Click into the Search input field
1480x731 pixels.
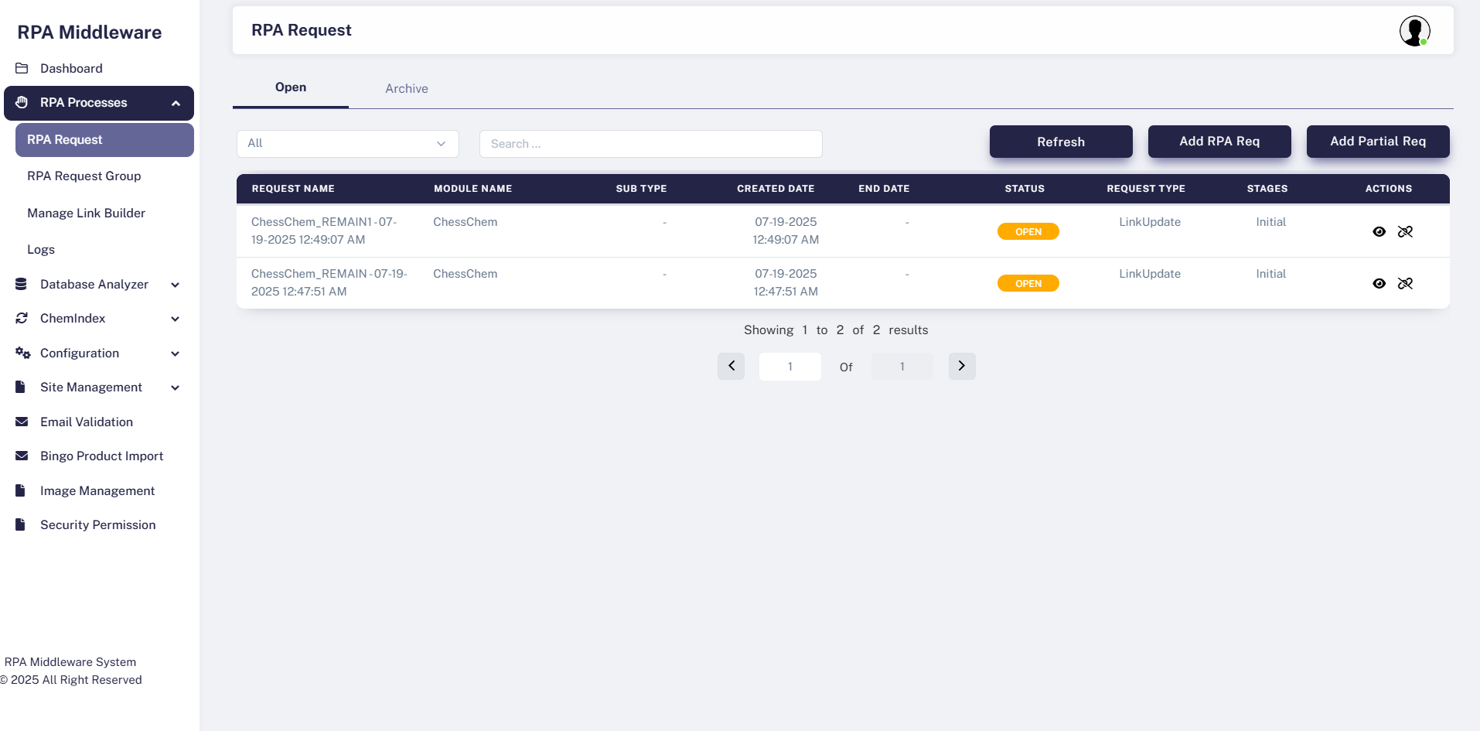(x=650, y=144)
